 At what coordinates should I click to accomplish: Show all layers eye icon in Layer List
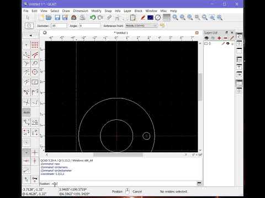click(x=206, y=38)
